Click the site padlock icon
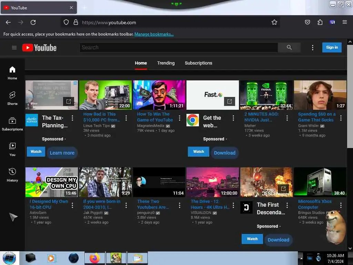This screenshot has height=265, width=353. point(76,22)
